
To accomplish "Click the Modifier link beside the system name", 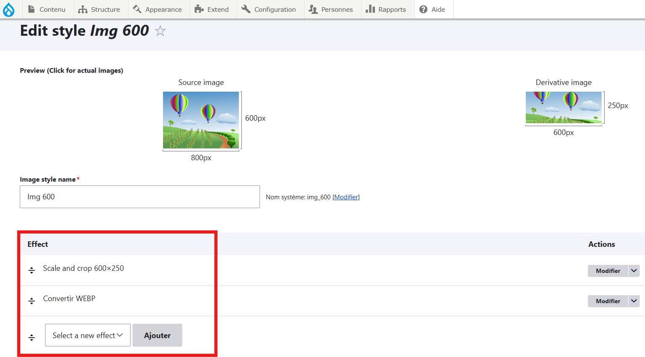I will tap(346, 197).
